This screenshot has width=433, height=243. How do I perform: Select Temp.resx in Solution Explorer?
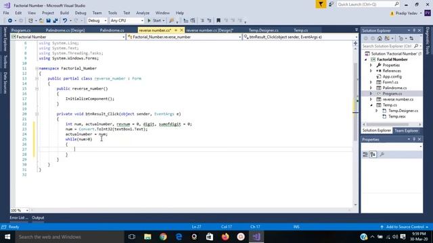click(397, 117)
